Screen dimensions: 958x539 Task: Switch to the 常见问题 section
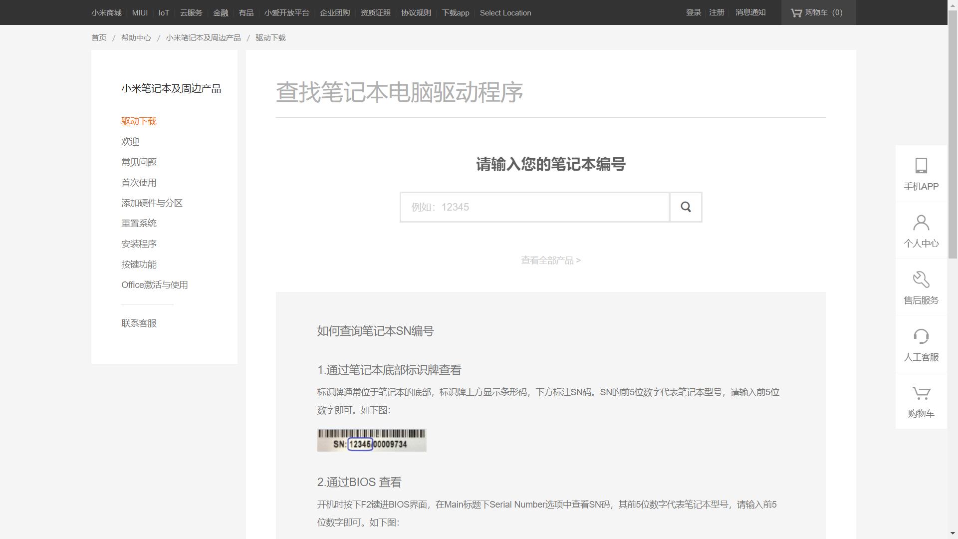[x=139, y=162]
